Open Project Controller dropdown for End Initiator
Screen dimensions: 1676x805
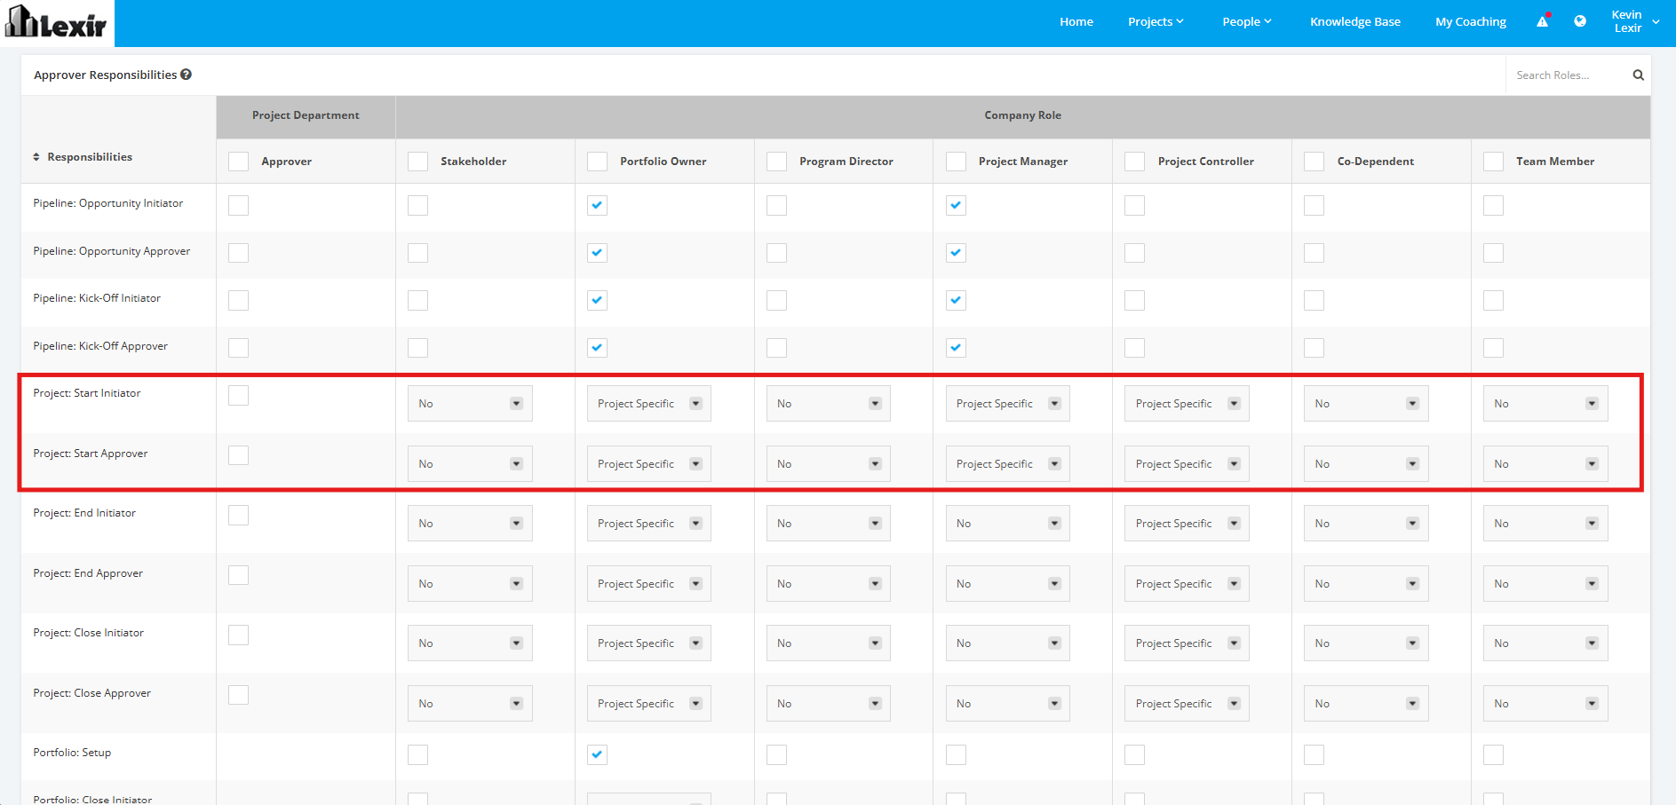[1187, 524]
